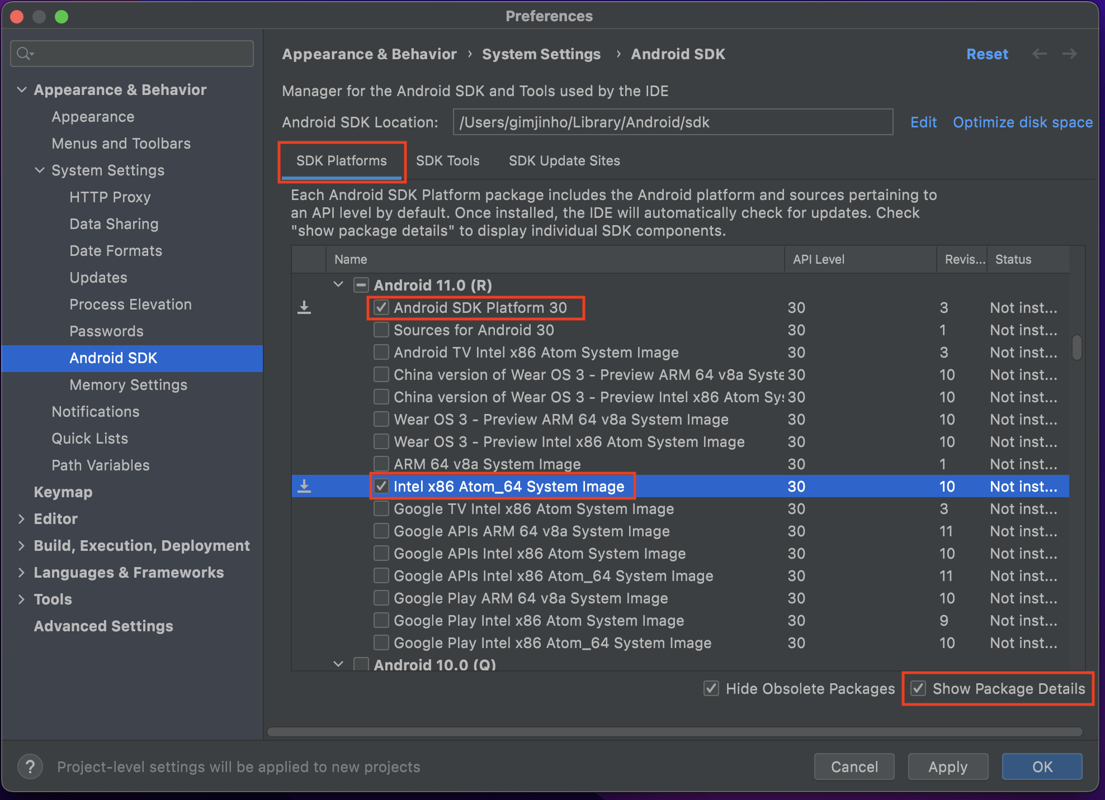Click the horizontal scrollbar below the table
This screenshot has width=1105, height=800.
pos(675,732)
